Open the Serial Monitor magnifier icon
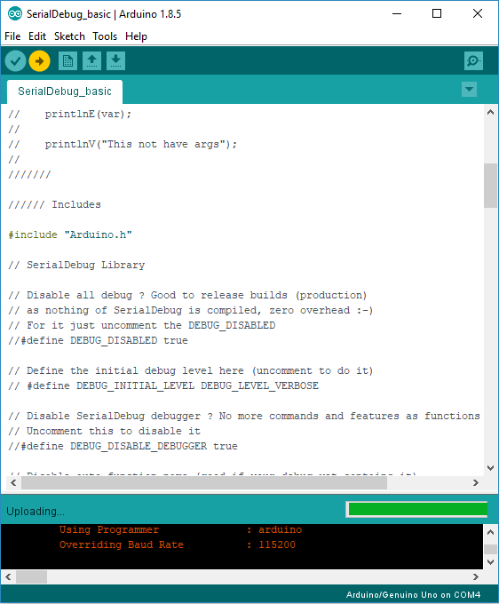 click(x=473, y=61)
